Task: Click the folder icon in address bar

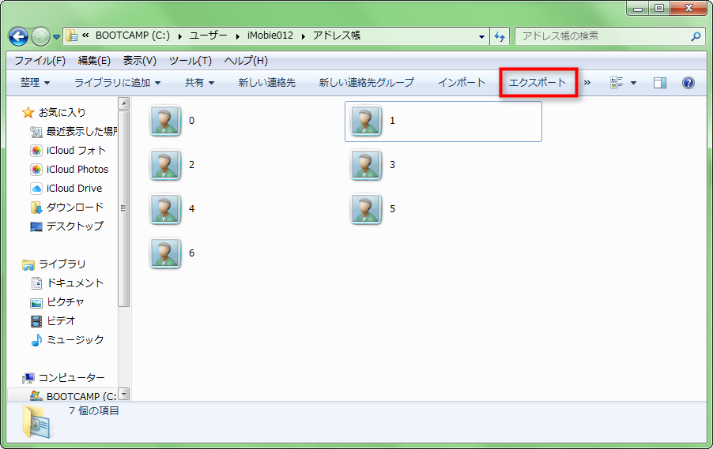Action: pyautogui.click(x=71, y=36)
